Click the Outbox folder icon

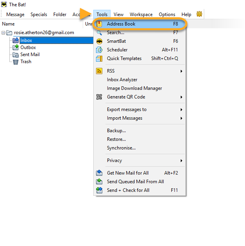pos(16,47)
